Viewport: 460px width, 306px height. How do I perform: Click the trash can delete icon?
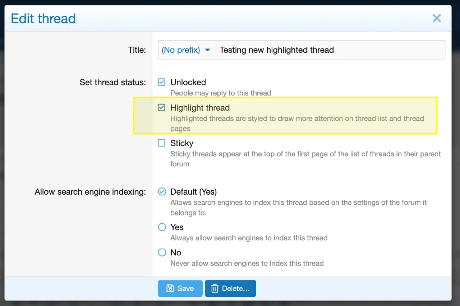(215, 288)
